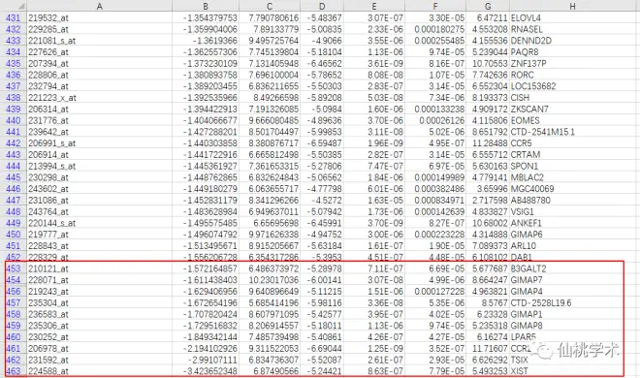
Task: Click cell with value -3.423652348
Action: pyautogui.click(x=206, y=371)
